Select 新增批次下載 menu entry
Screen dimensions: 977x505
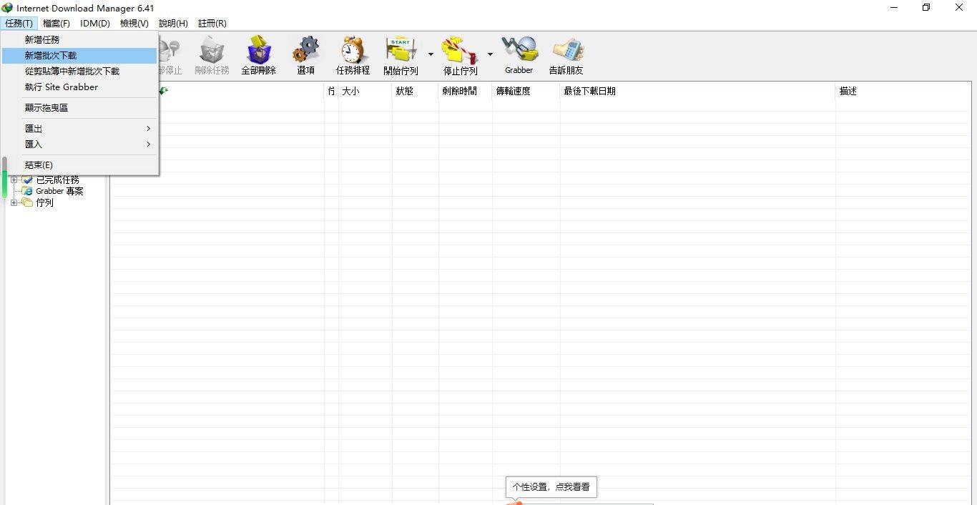point(51,56)
